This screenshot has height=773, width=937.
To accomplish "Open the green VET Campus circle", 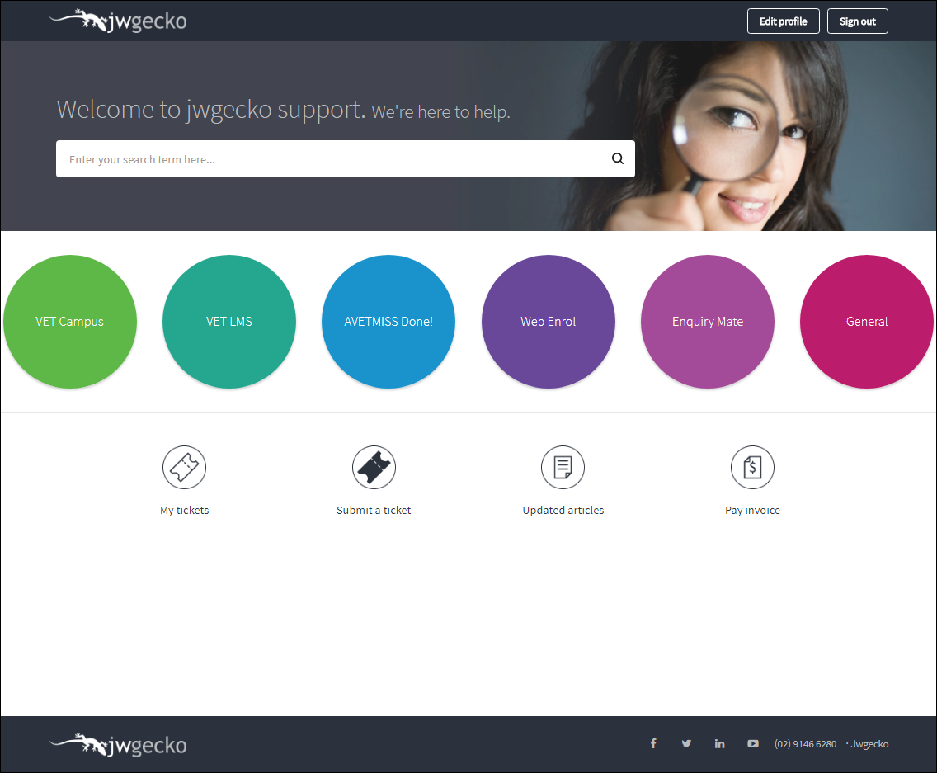I will (70, 322).
